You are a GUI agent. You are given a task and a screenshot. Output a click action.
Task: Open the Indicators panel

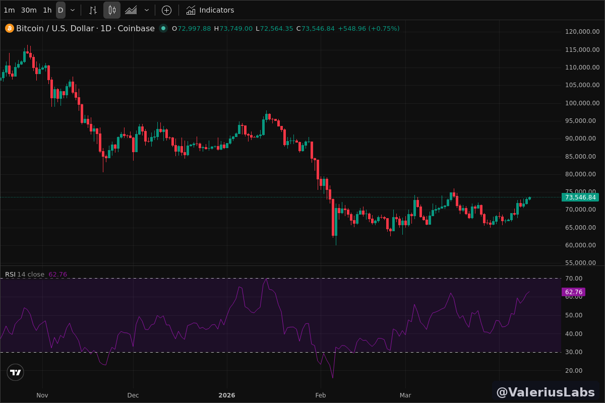210,10
